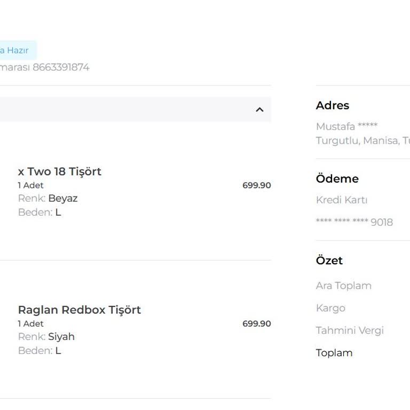Open the 'x Two 18 Tişört' product

coord(59,171)
